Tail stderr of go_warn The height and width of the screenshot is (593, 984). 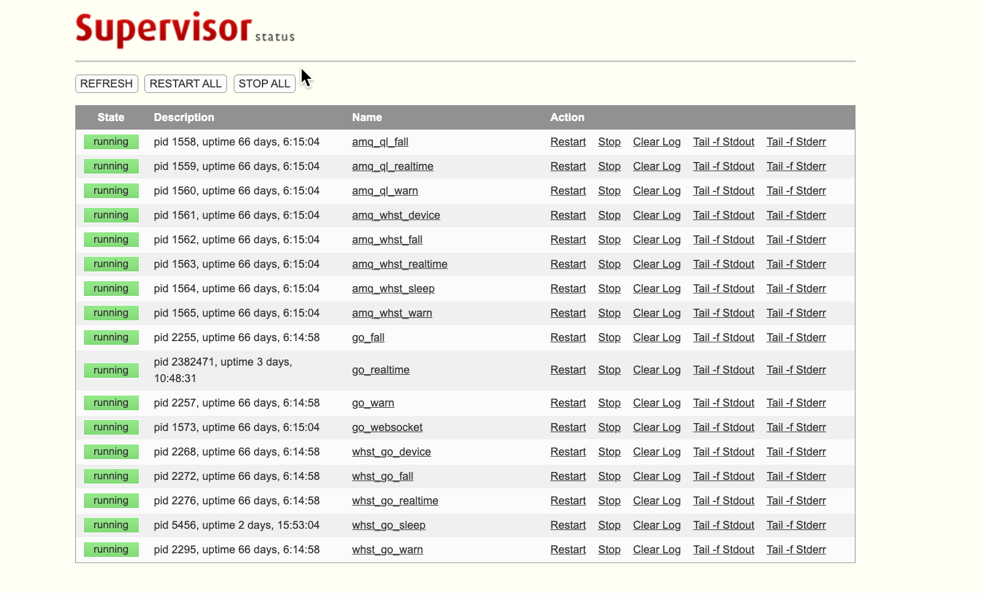coord(796,403)
